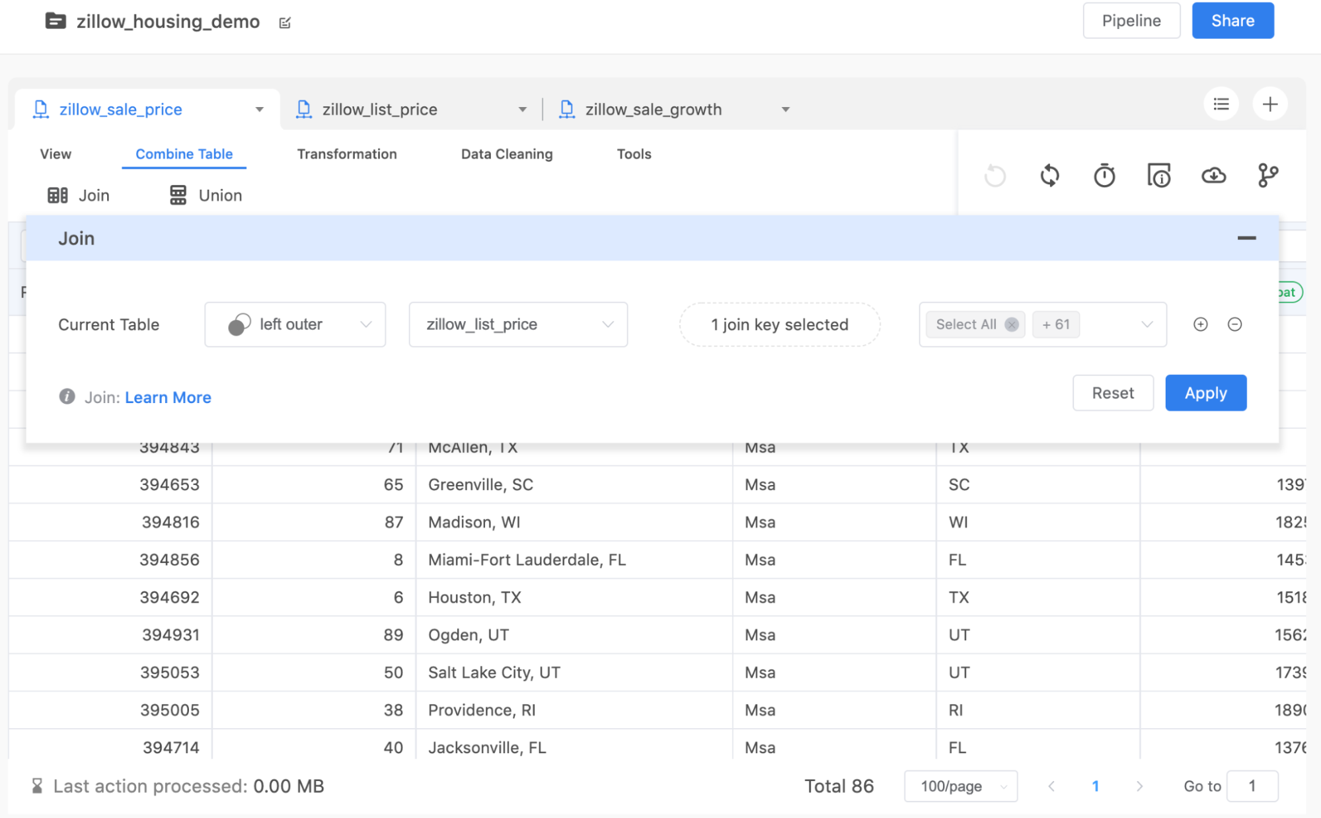Click the refresh sync arrows icon

(1049, 176)
